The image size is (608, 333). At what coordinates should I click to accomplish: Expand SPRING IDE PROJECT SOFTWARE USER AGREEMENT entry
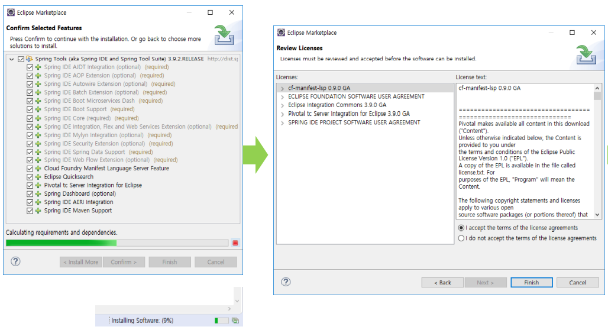(282, 123)
